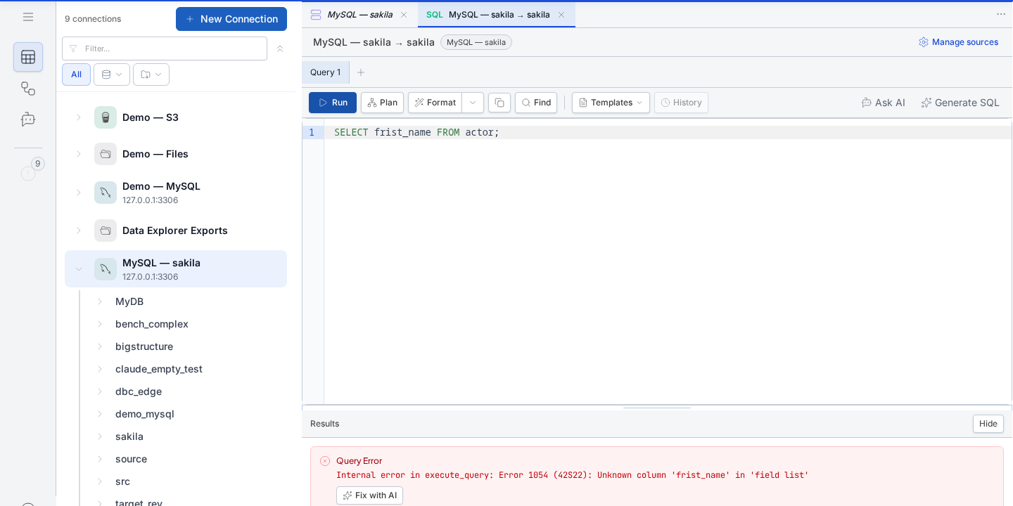Expand the MyDB database
The height and width of the screenshot is (506, 1013).
[100, 301]
